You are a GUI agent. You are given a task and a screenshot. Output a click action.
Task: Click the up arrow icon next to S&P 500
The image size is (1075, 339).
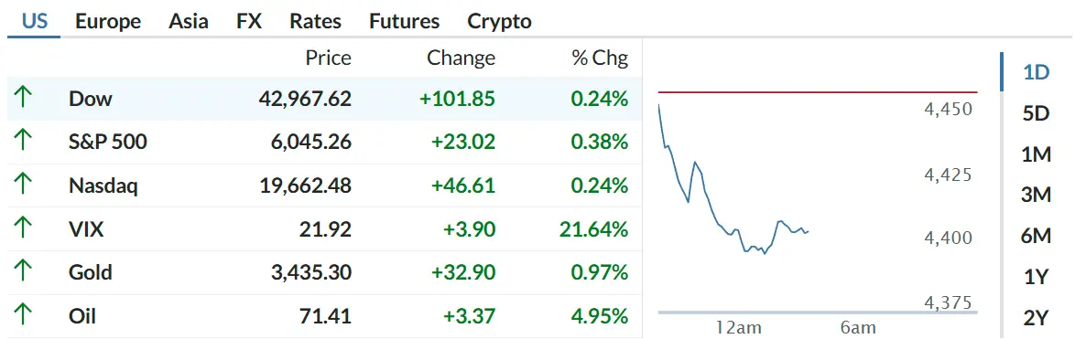pyautogui.click(x=23, y=142)
